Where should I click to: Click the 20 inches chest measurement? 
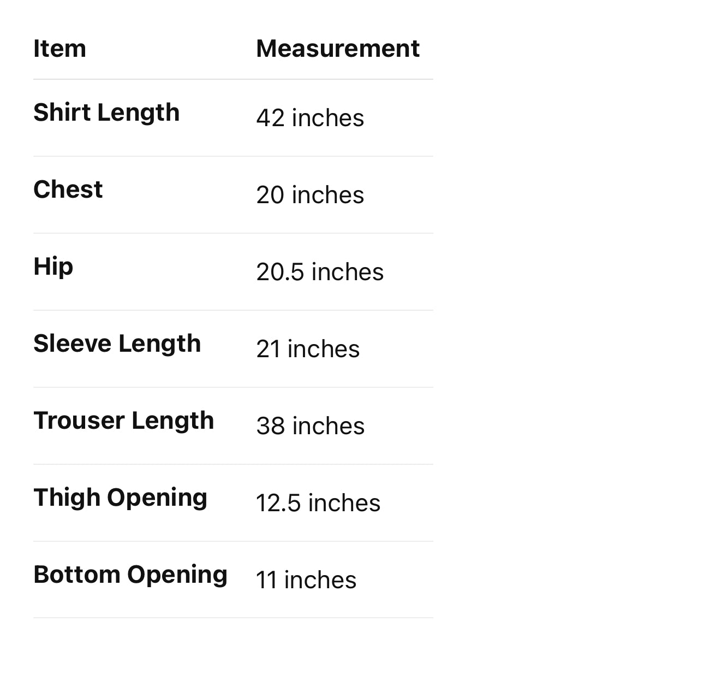[x=310, y=195]
